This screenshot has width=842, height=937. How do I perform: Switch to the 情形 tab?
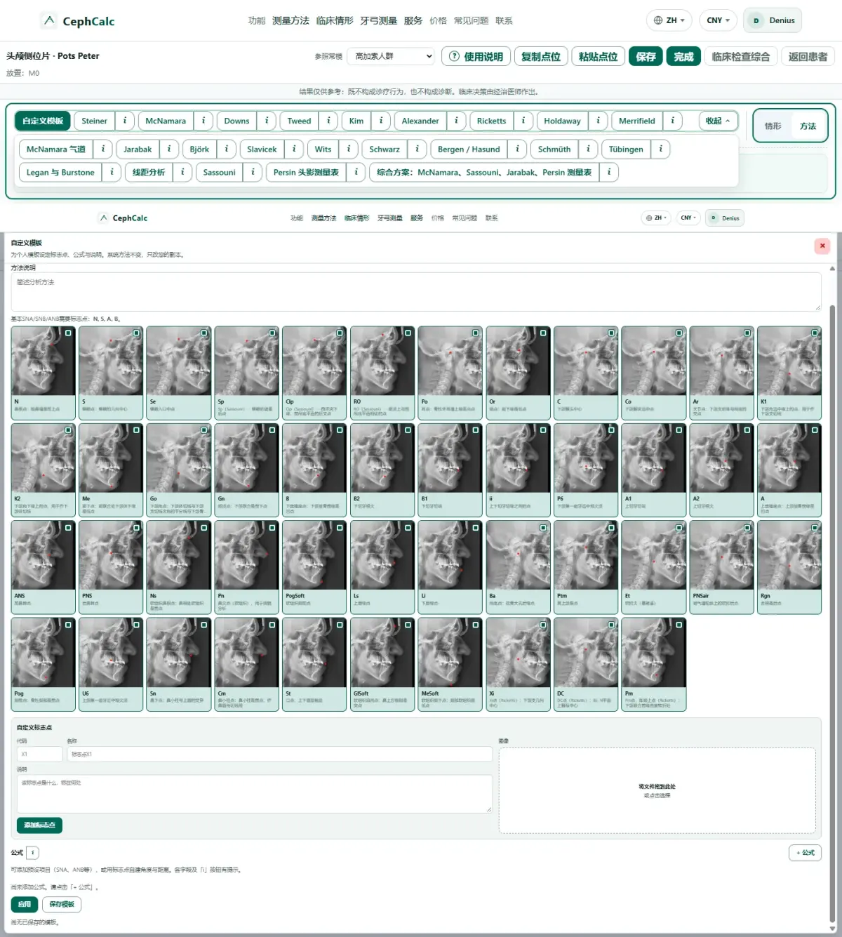pos(773,126)
